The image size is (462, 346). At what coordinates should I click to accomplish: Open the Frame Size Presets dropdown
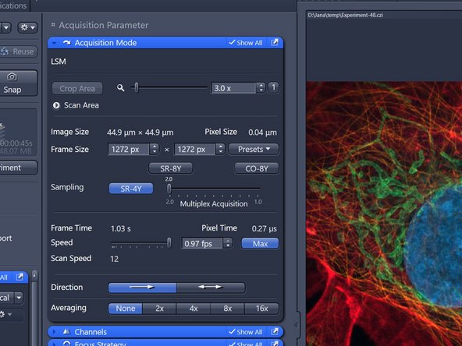point(254,149)
